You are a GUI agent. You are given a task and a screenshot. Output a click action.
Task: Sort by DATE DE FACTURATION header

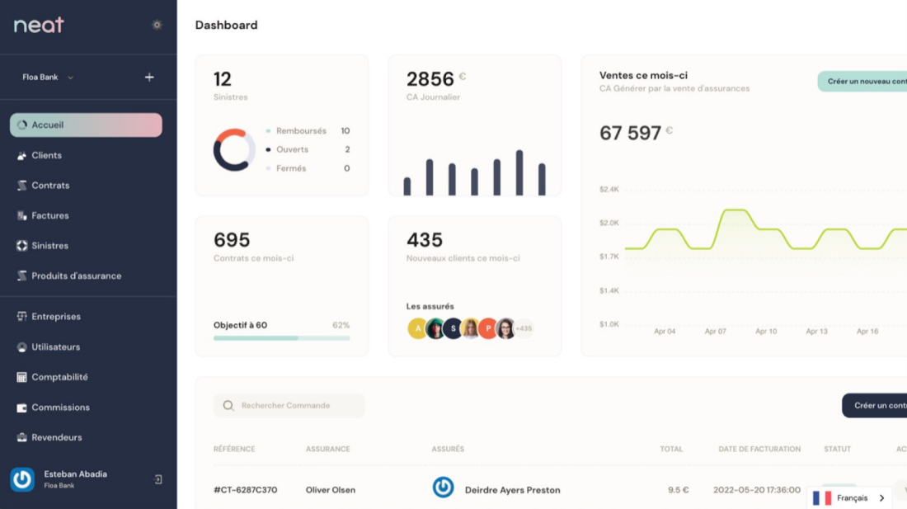click(759, 449)
